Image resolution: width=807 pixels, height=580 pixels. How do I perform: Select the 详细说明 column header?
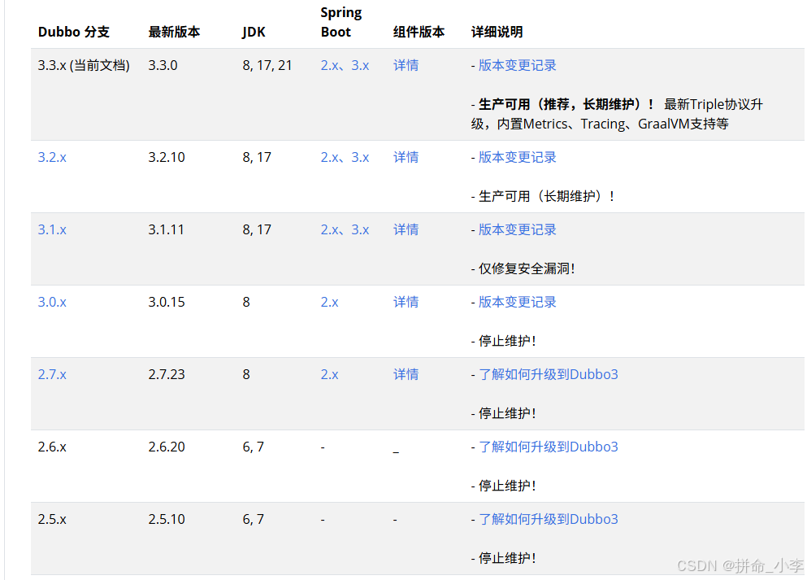click(497, 32)
